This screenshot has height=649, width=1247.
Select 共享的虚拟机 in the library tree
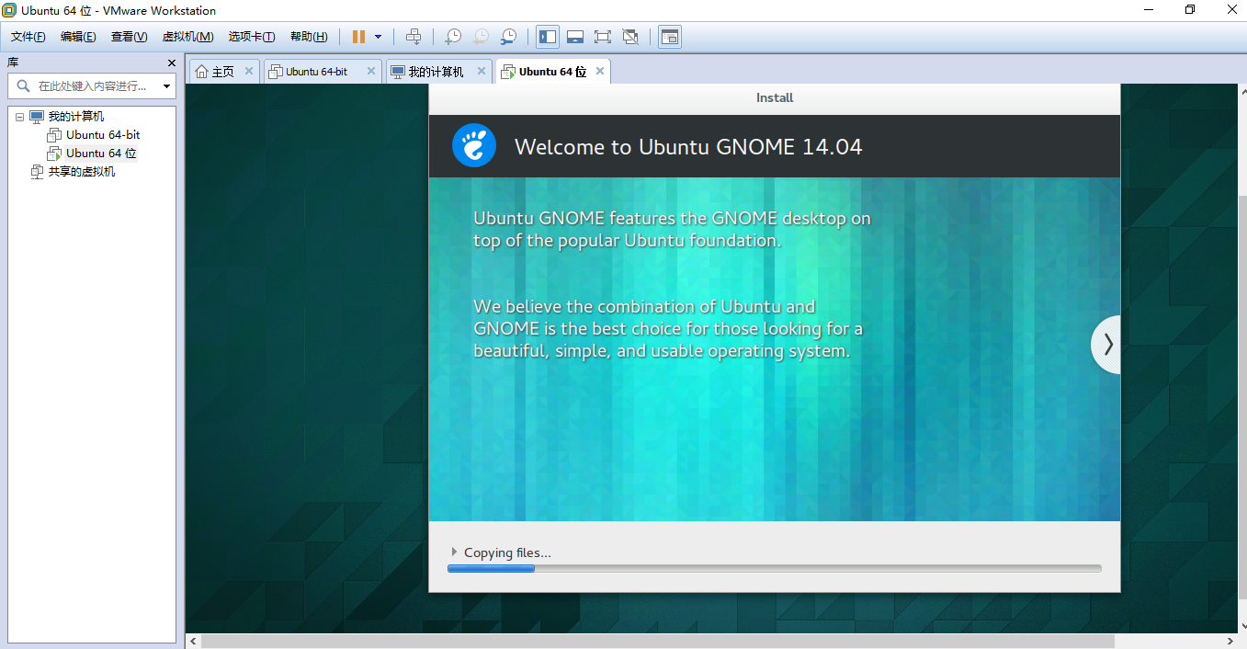(x=82, y=172)
